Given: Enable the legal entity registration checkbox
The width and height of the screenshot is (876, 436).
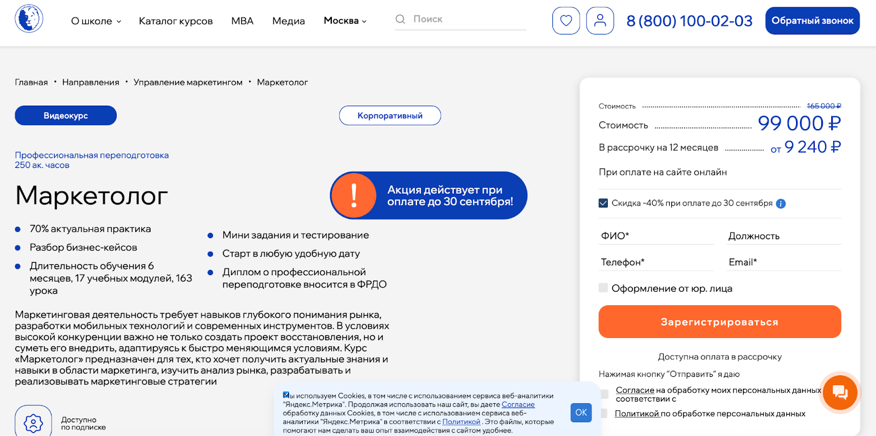Looking at the screenshot, I should 603,288.
